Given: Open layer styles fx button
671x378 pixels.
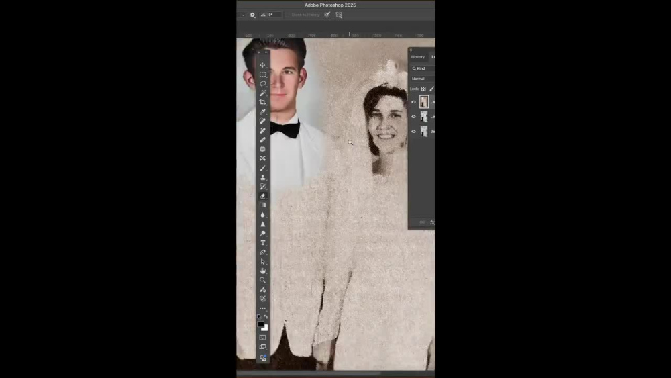Looking at the screenshot, I should (431, 222).
